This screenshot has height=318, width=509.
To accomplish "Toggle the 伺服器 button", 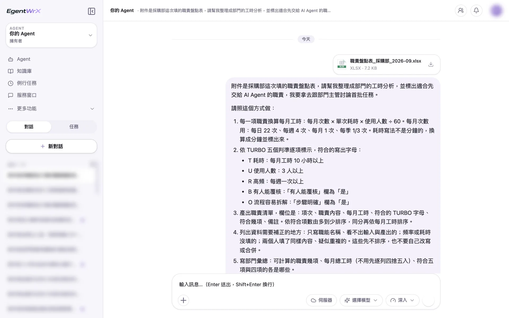I will (x=321, y=300).
